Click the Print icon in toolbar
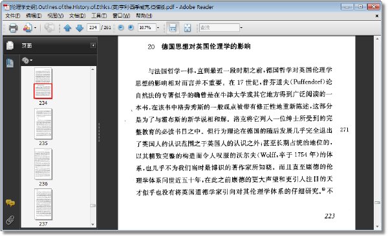 [x=13, y=28]
